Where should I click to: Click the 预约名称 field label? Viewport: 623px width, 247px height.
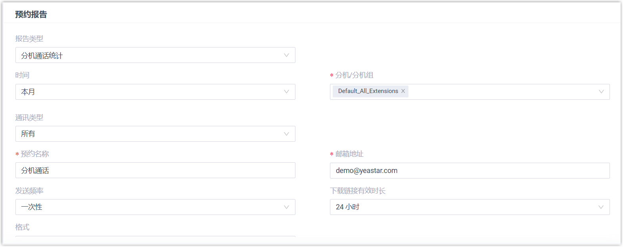click(x=35, y=154)
